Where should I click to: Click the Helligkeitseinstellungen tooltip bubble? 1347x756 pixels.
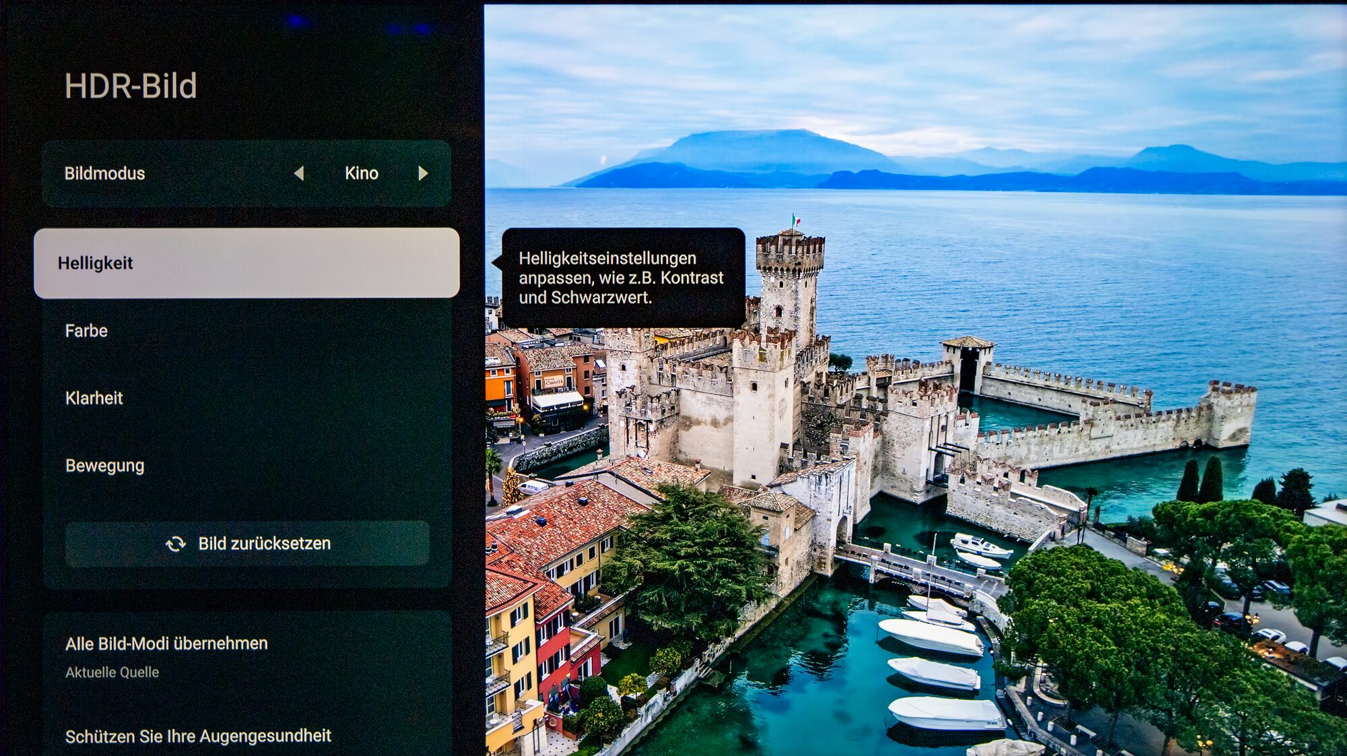click(622, 278)
